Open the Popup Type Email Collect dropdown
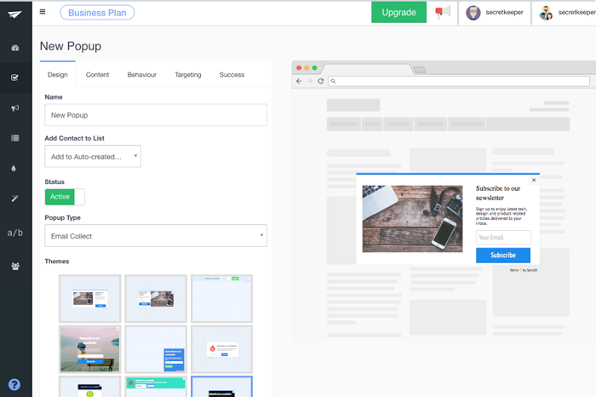Screen dimensions: 596x397 [156, 236]
